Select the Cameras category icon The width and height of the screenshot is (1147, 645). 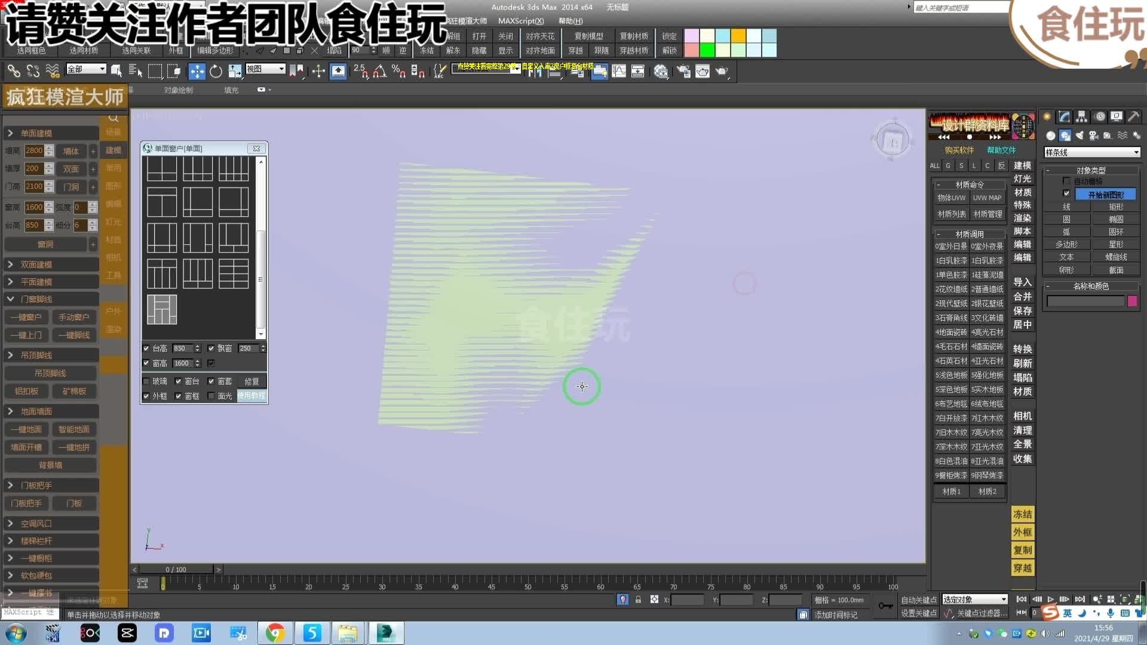tap(1094, 136)
